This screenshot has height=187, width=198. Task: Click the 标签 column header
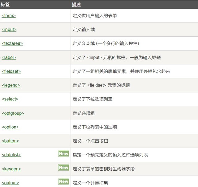click(x=6, y=5)
